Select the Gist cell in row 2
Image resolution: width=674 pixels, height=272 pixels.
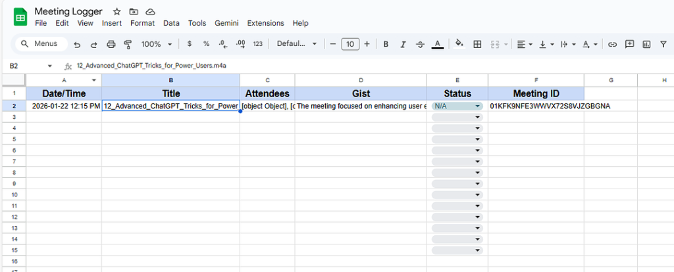tap(361, 106)
